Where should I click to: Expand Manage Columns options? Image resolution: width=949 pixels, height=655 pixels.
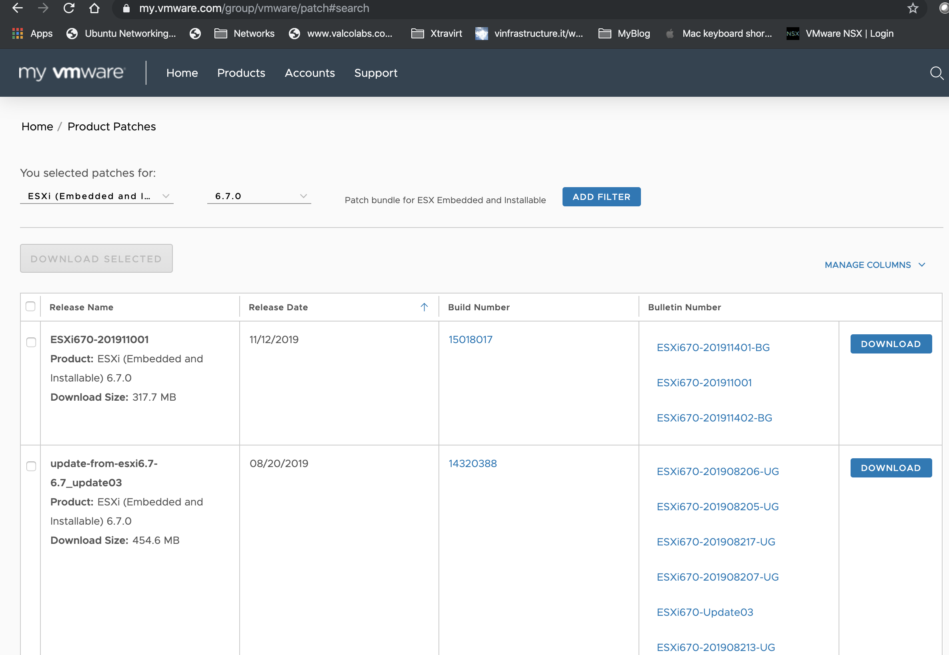[874, 265]
